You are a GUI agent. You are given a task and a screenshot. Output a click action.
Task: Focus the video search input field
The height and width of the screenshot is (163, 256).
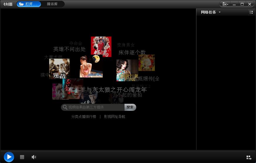point(93,107)
